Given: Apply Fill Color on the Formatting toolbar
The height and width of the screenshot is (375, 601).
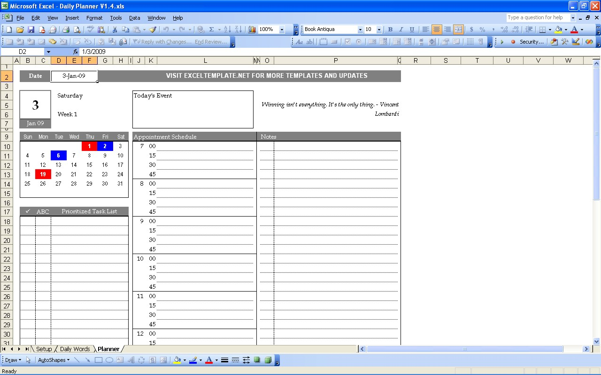Looking at the screenshot, I should coord(558,30).
